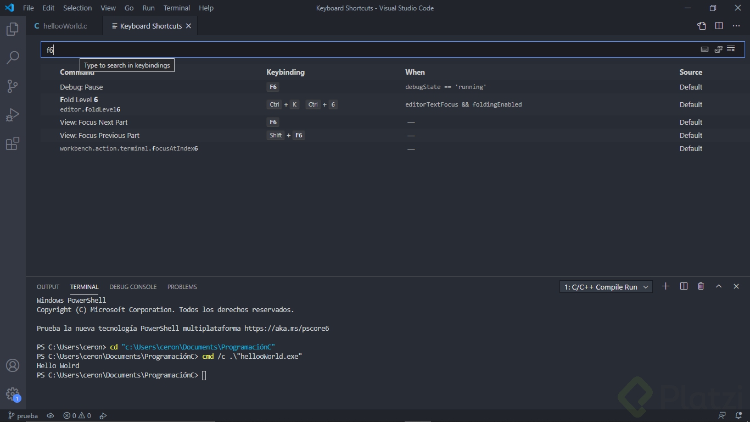This screenshot has height=422, width=750.
Task: Open the Go menu
Action: [x=129, y=8]
